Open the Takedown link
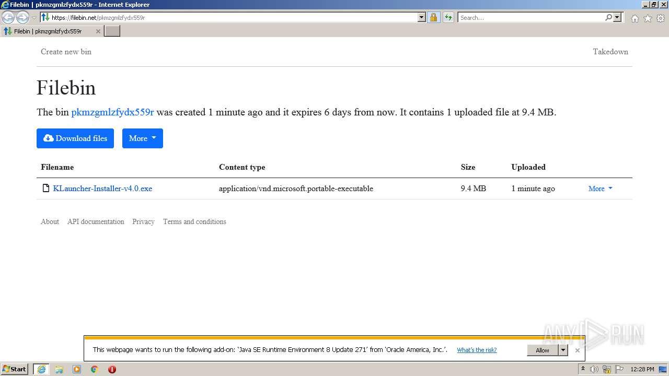669x376 pixels. [610, 52]
